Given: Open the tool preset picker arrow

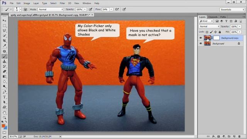Looking at the screenshot, I should [11, 9].
